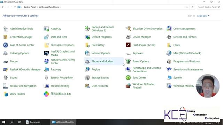Viewport: 223px width, 125px height.
Task: Open the Troubleshooting icon
Action: pyautogui.click(x=46, y=86)
